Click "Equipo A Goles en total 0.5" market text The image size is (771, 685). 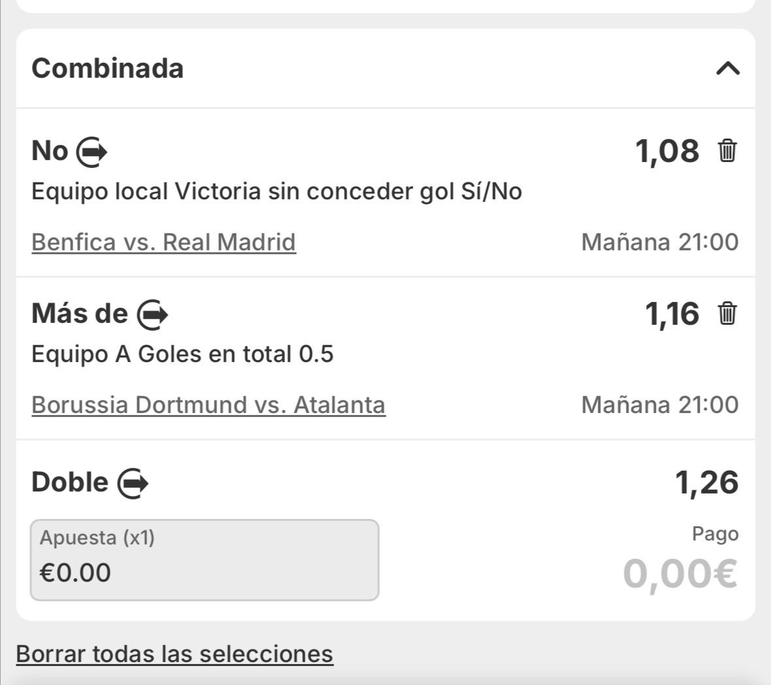coord(182,354)
